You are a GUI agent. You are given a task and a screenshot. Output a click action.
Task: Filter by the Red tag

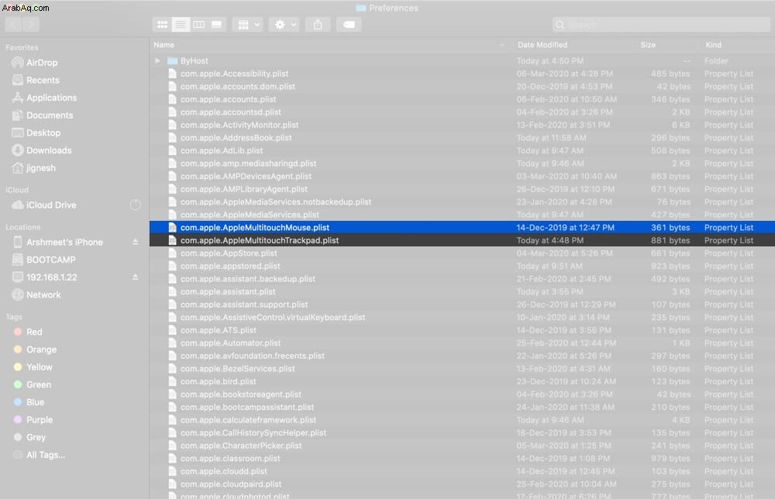click(28, 332)
